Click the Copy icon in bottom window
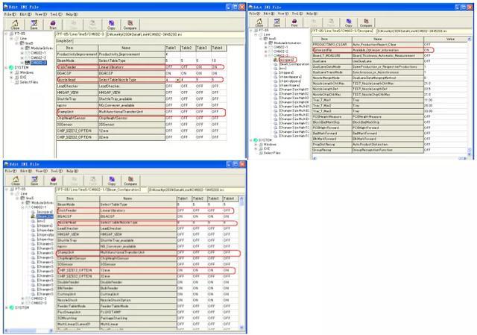This screenshot has width=477, height=335. point(112,181)
